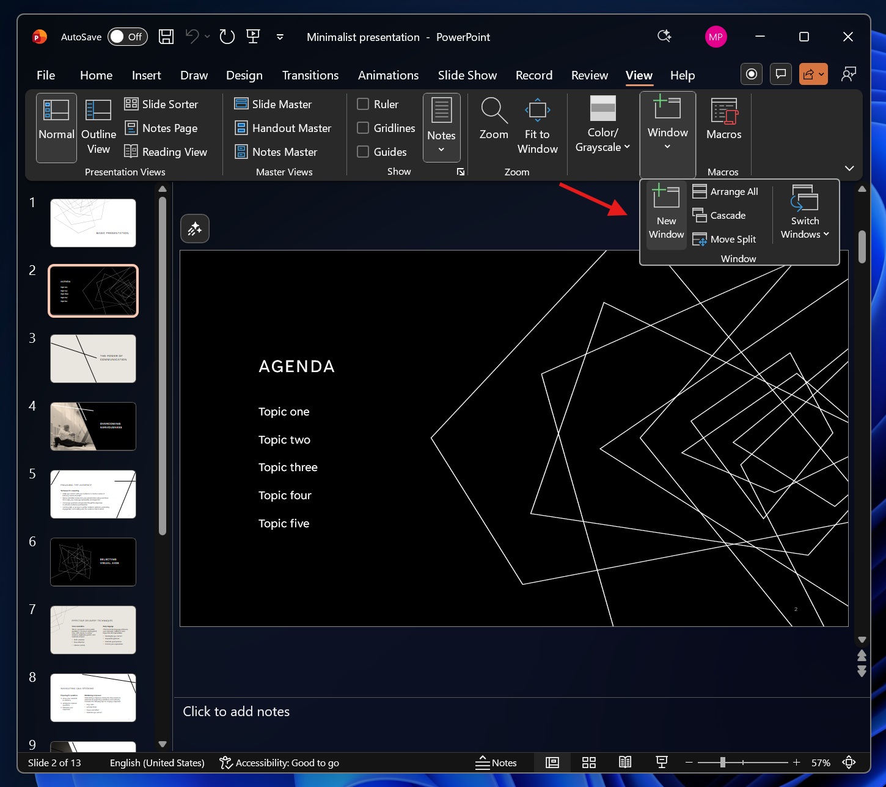Arrange All open windows
Viewport: 886px width, 787px height.
coord(726,191)
